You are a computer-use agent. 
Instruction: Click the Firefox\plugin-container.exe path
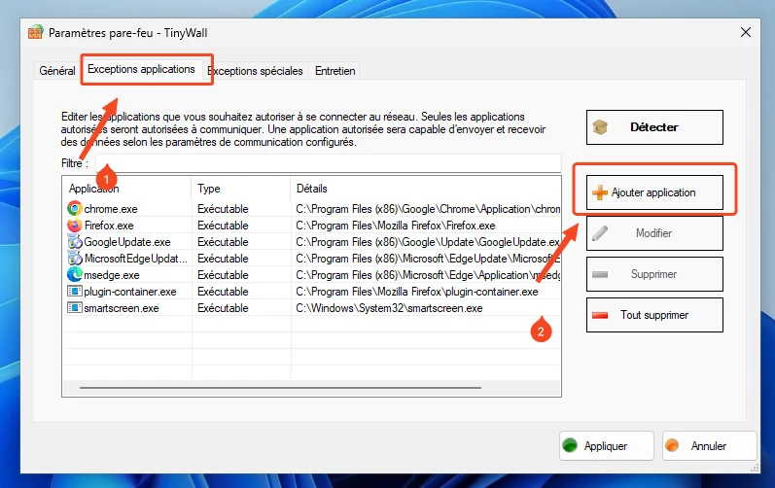[416, 292]
